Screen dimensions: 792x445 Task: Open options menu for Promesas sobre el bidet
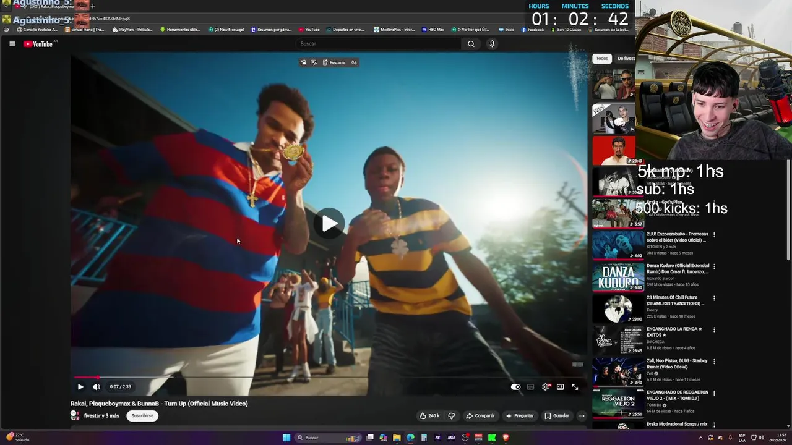[714, 235]
